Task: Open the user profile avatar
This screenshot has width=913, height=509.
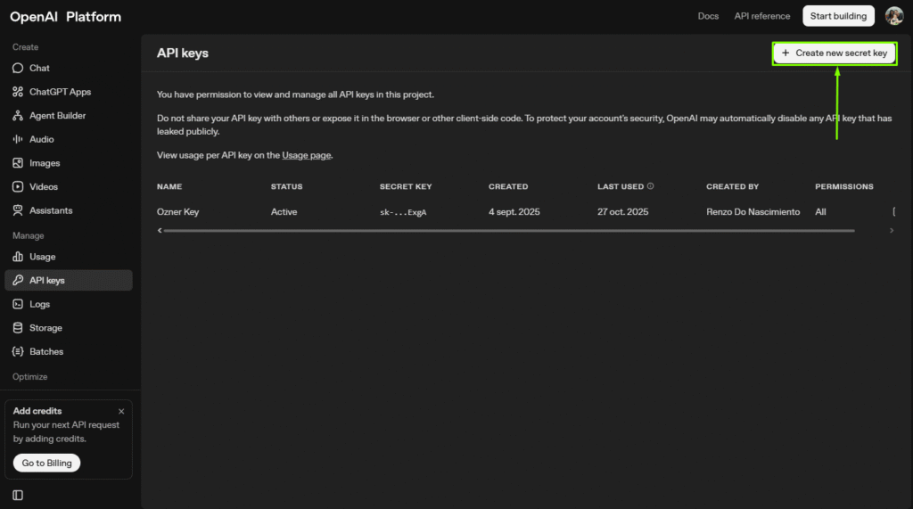Action: (x=893, y=16)
